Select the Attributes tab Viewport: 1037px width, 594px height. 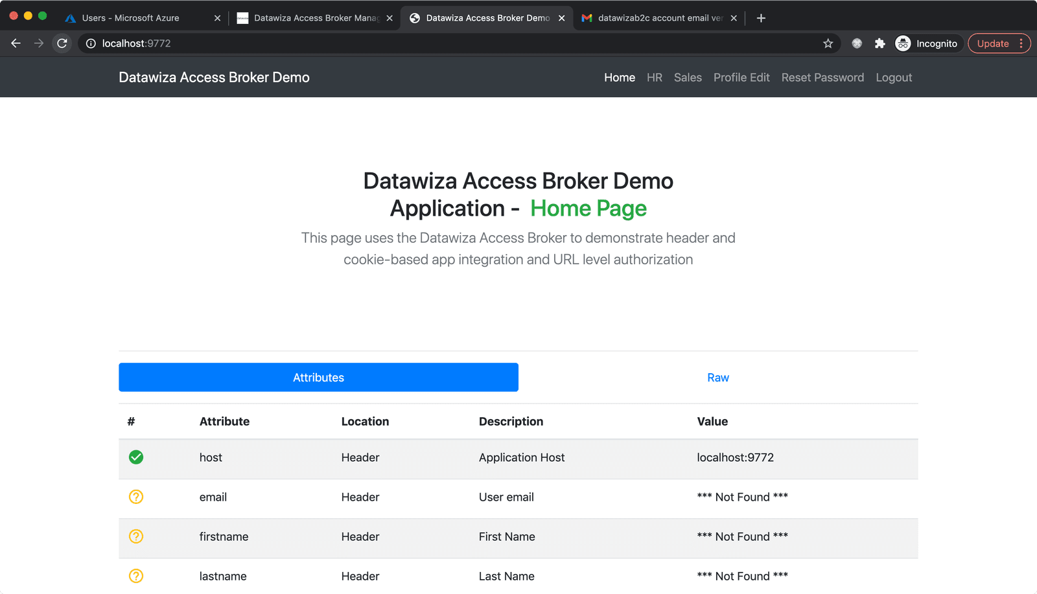(x=318, y=377)
